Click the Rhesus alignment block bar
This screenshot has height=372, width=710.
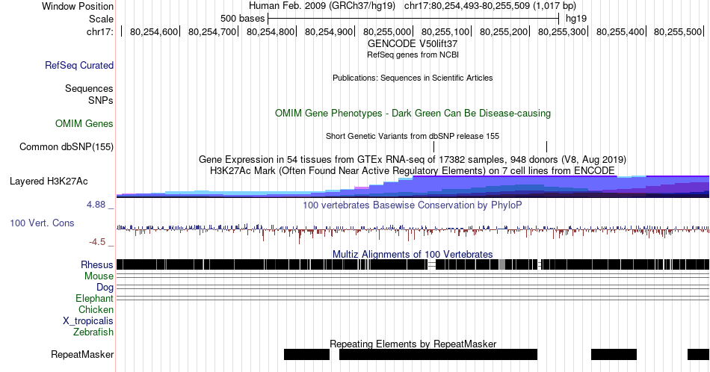pos(413,264)
